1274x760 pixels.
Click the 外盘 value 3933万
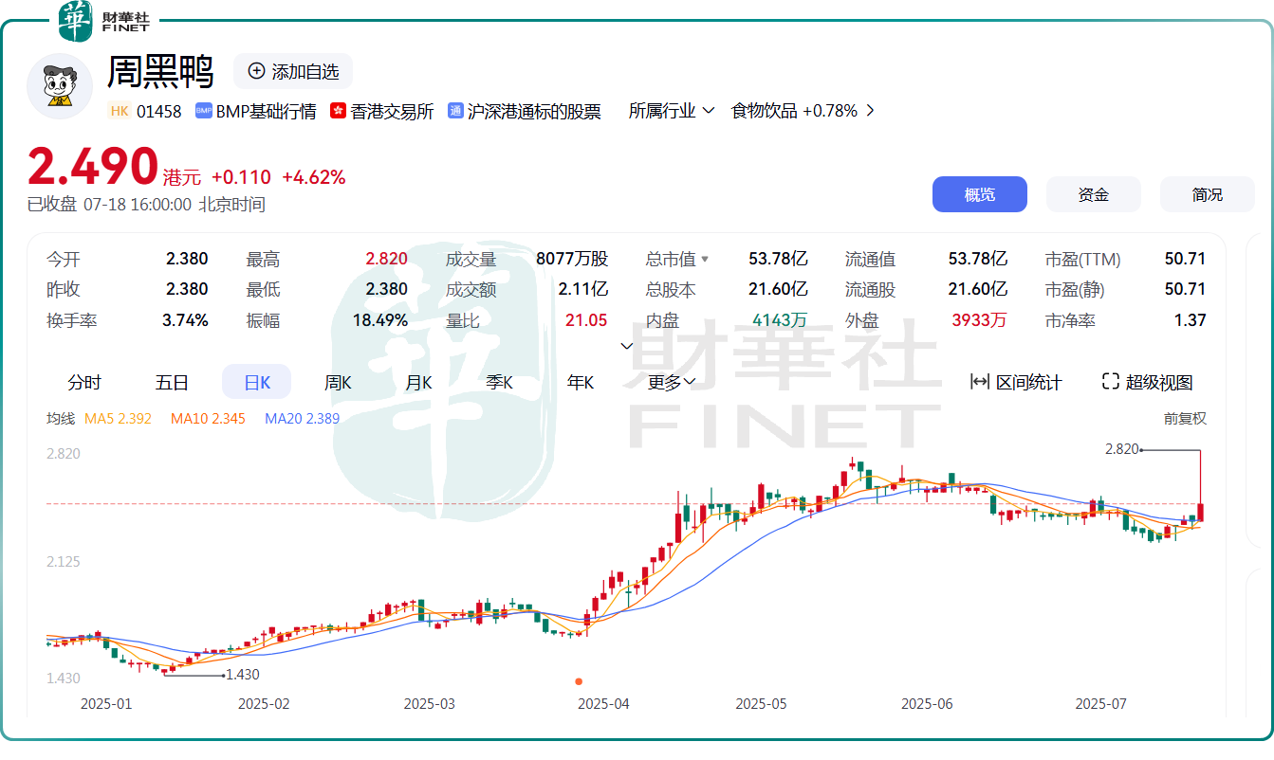(980, 320)
